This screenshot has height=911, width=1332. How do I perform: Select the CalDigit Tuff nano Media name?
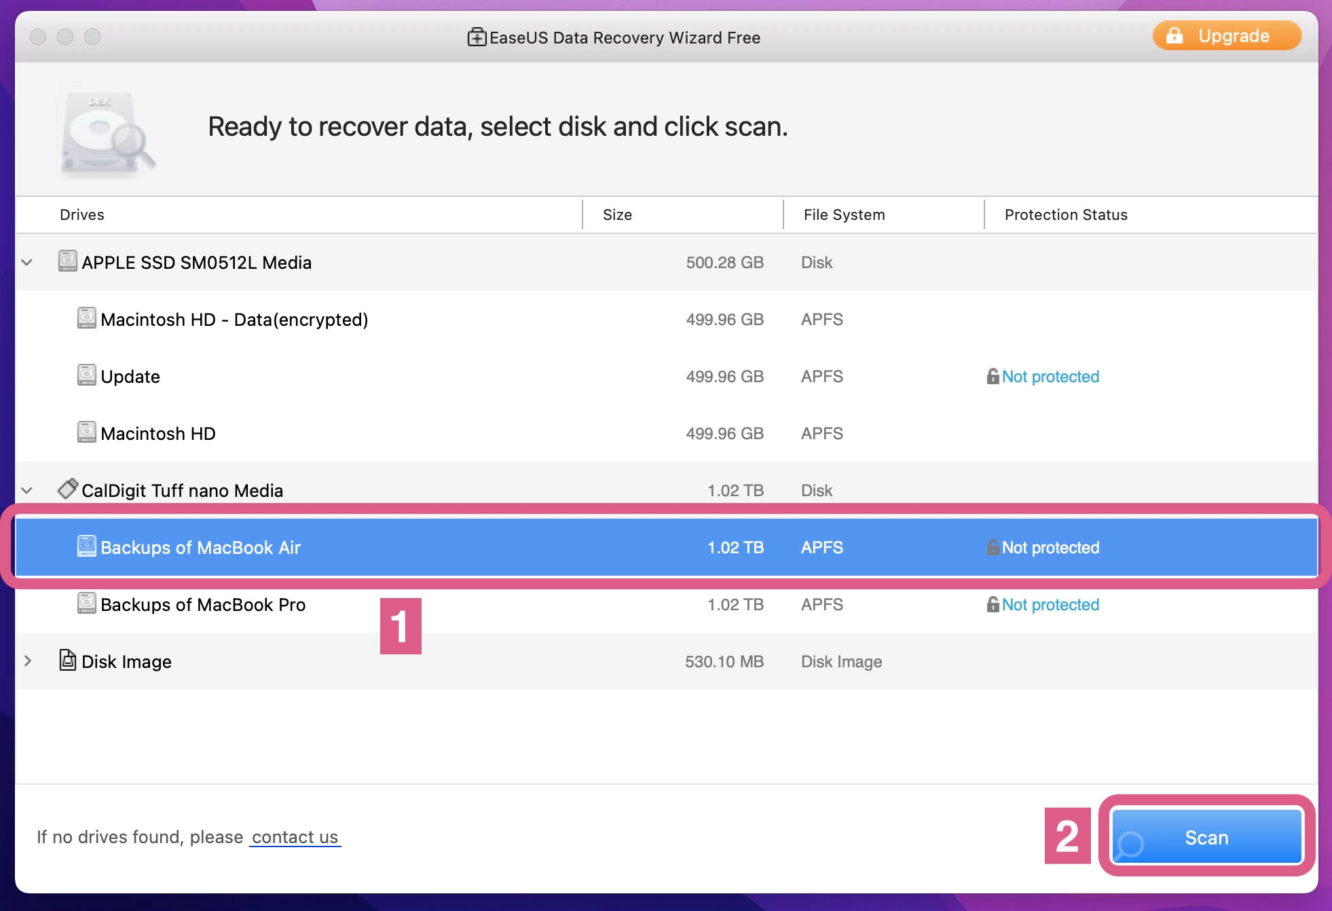coord(182,491)
